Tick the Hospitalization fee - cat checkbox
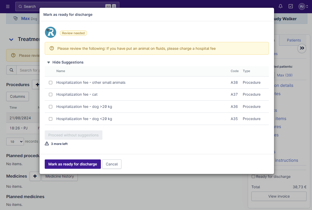This screenshot has height=210, width=312. (51, 95)
